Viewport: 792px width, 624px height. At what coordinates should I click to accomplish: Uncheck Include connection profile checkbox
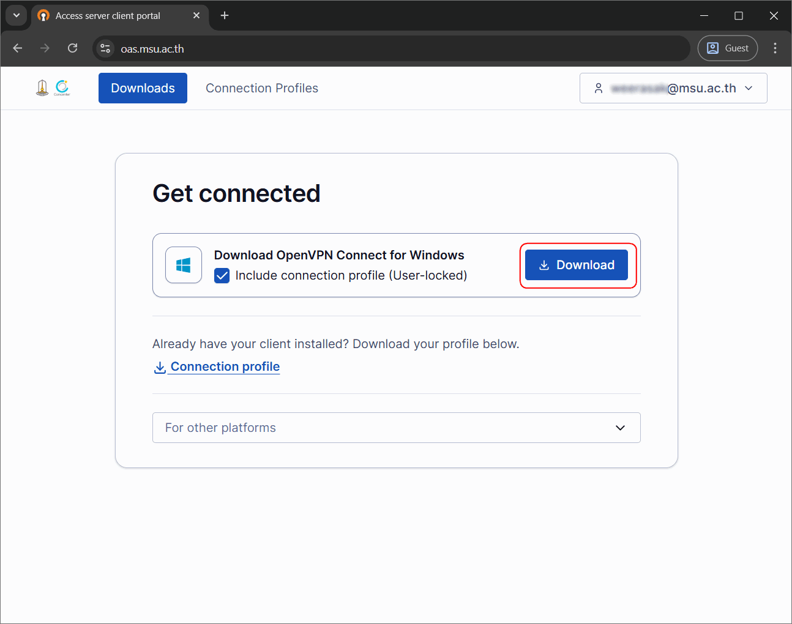point(222,276)
